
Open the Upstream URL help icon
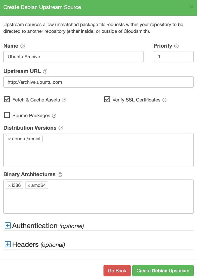click(45, 71)
